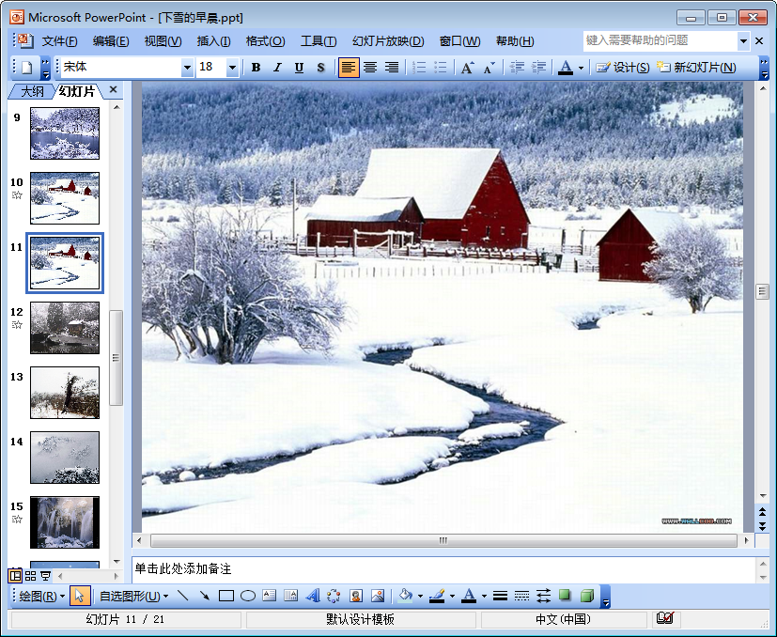777x637 pixels.
Task: Insert Clip Art
Action: tap(356, 596)
